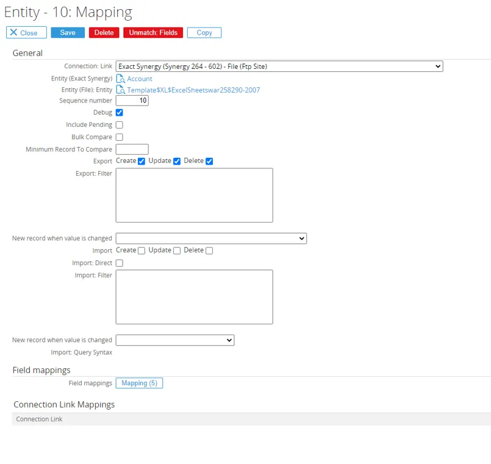491x464 pixels.
Task: Click the Unmatch: Fields button
Action: tap(153, 33)
